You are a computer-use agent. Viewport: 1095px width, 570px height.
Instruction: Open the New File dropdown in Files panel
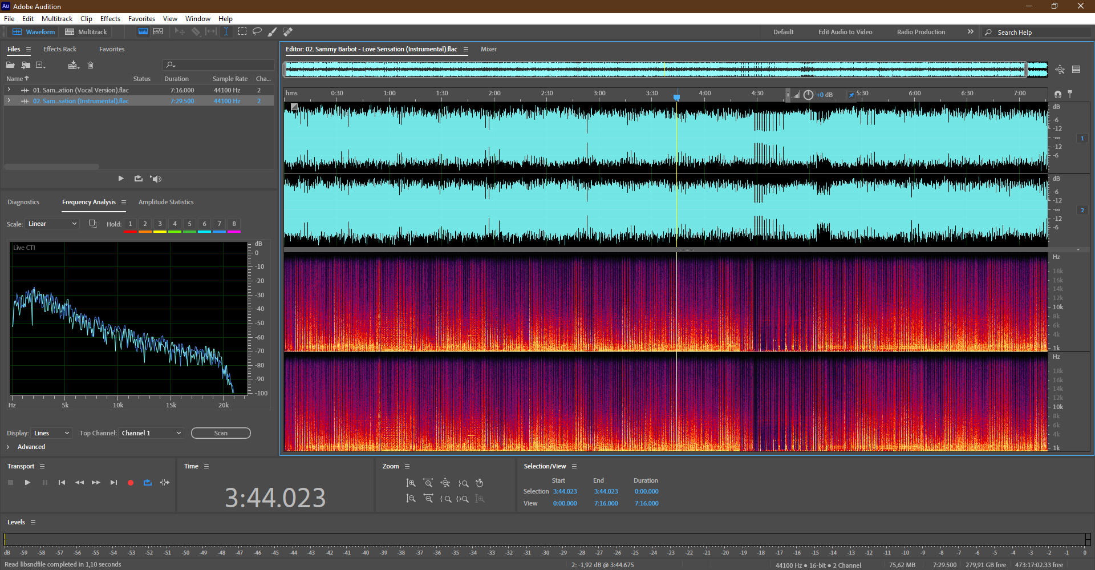40,65
